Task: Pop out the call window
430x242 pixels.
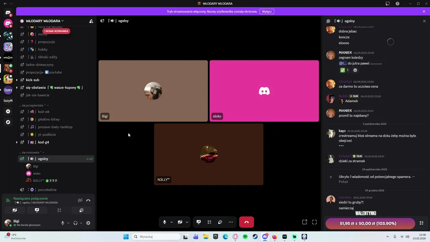Action: click(x=304, y=222)
